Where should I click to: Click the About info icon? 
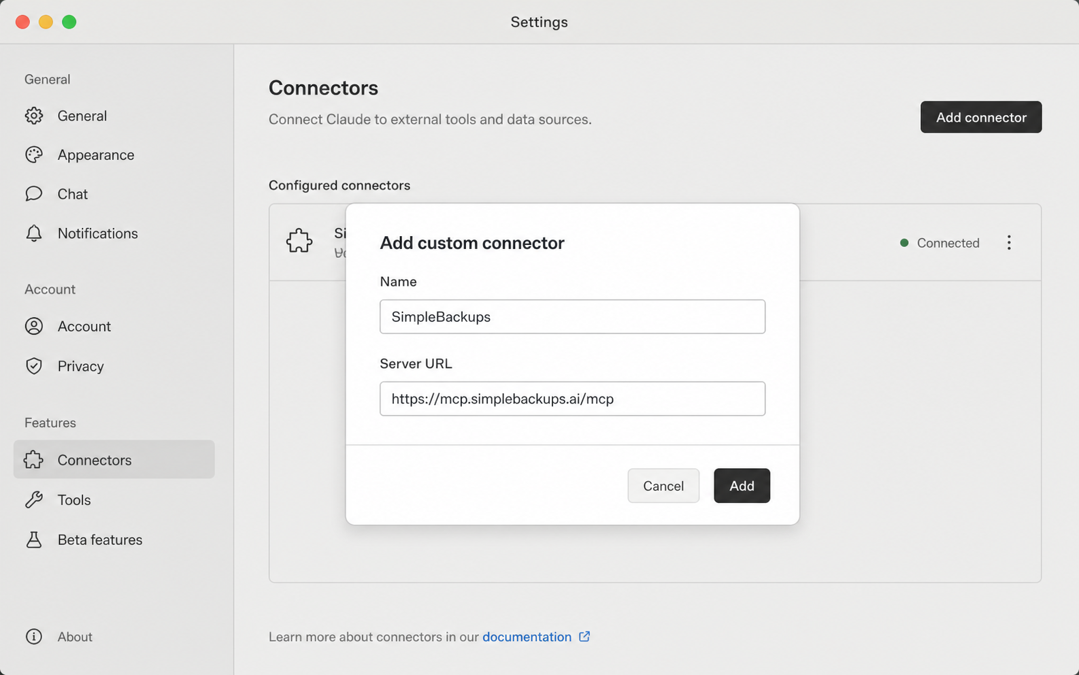(34, 636)
